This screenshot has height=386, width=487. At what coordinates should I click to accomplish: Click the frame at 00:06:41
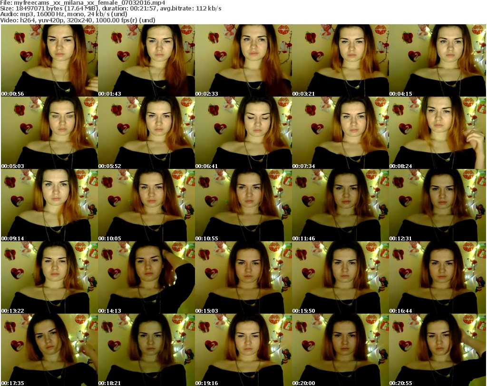click(243, 133)
